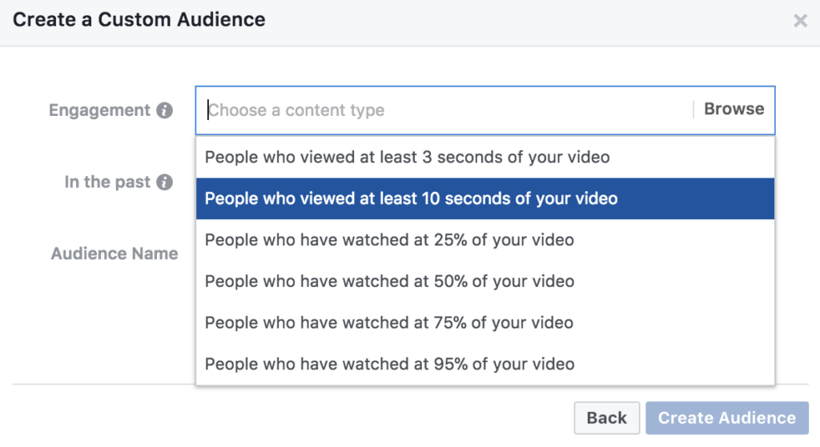Click the info icon next to Engagement
This screenshot has height=447, width=820.
pos(165,110)
